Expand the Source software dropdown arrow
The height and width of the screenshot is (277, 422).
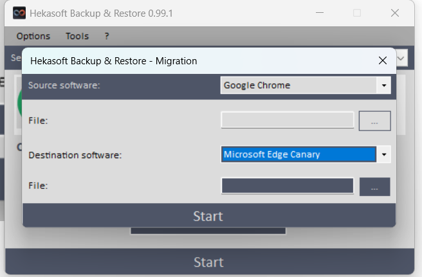tap(384, 85)
